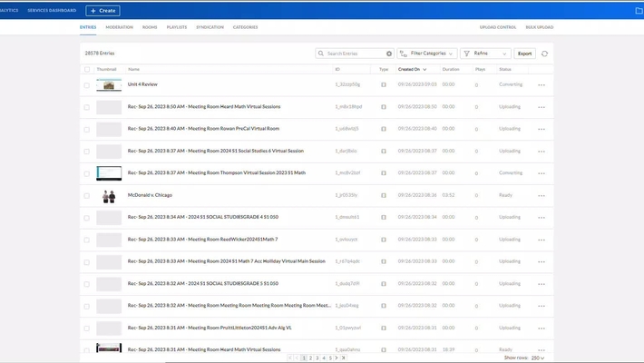Sort by Plays column header

[x=480, y=70]
